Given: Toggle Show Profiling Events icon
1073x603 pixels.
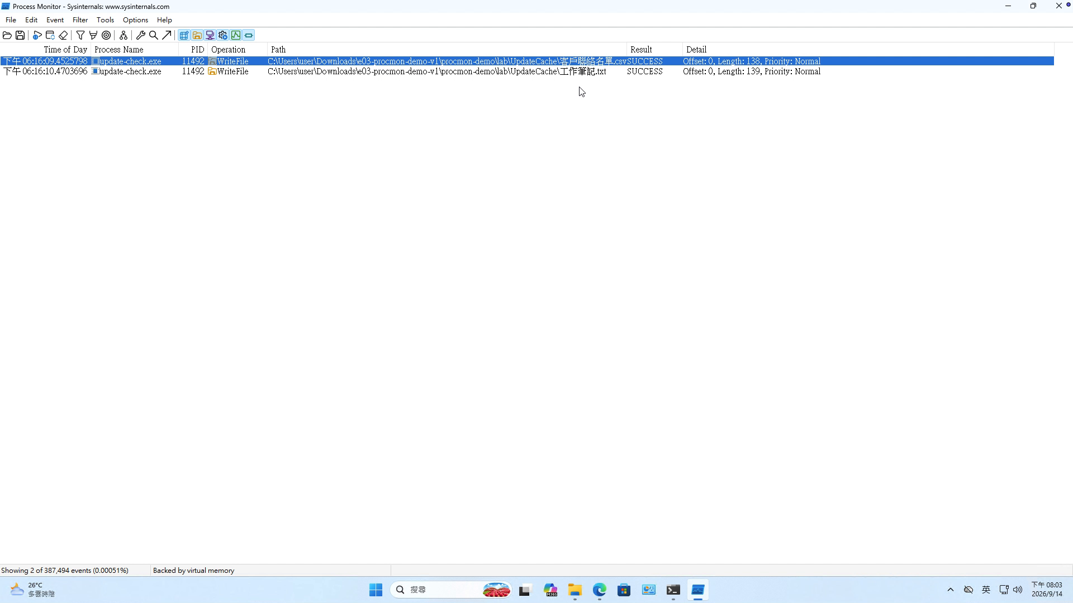Looking at the screenshot, I should click(236, 35).
